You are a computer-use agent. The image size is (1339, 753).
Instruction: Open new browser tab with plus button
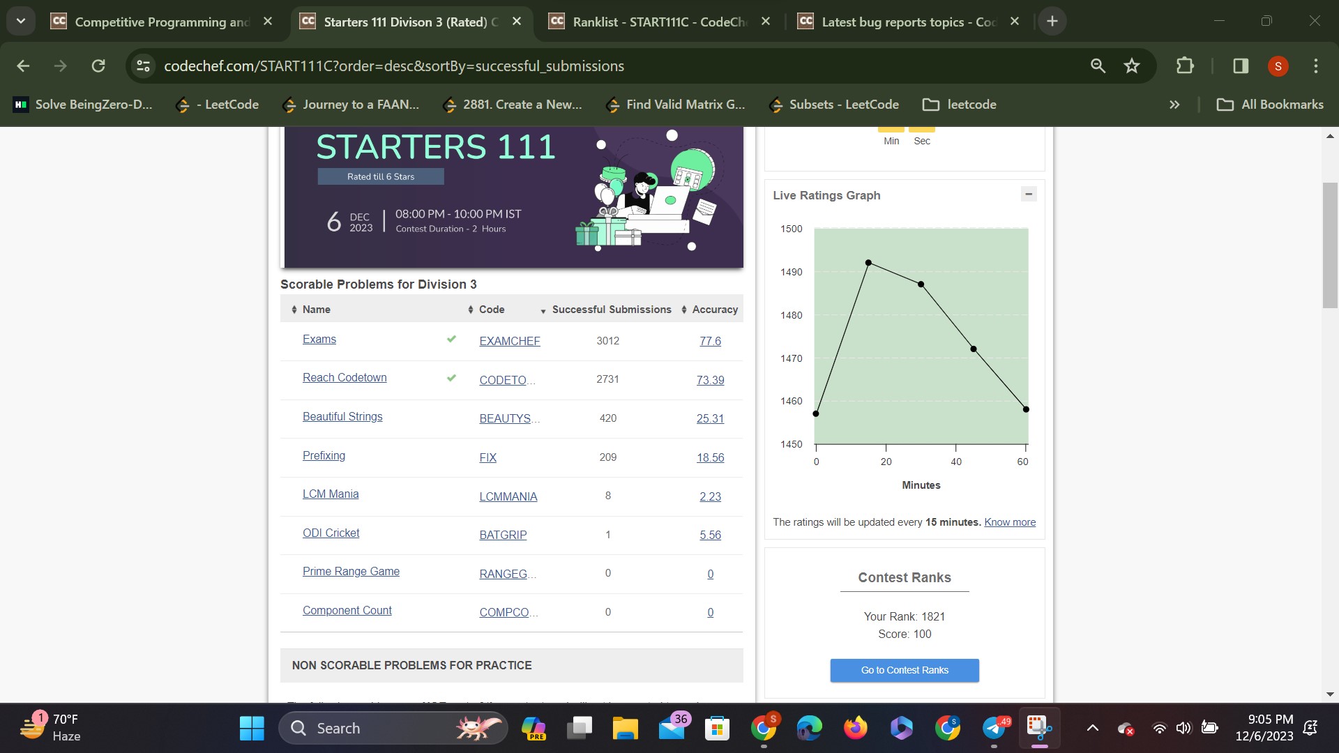(x=1052, y=21)
